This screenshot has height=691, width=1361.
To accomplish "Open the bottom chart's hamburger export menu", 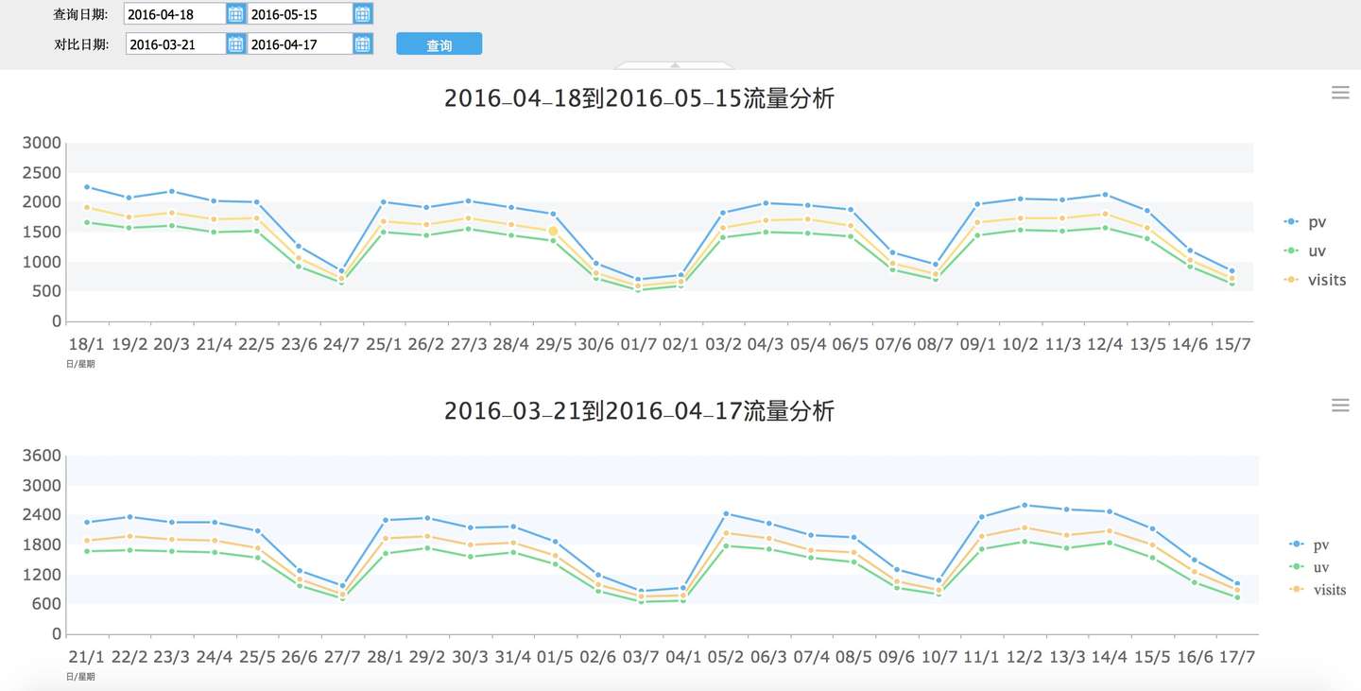I will pos(1340,405).
